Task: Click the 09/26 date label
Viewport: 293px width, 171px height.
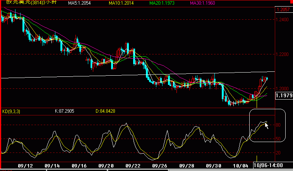Action: point(160,166)
